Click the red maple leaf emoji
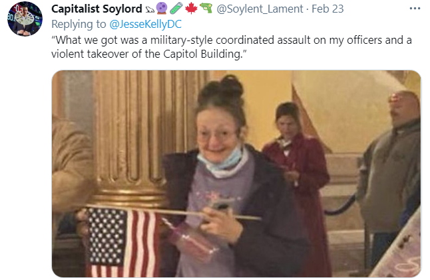 click(x=191, y=8)
